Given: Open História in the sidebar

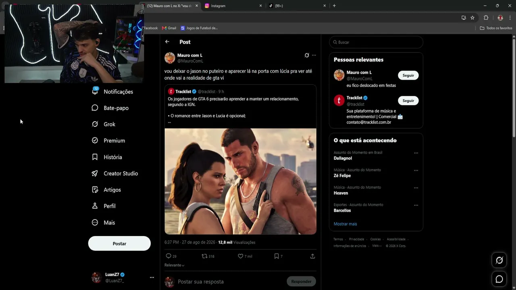Looking at the screenshot, I should [x=107, y=157].
